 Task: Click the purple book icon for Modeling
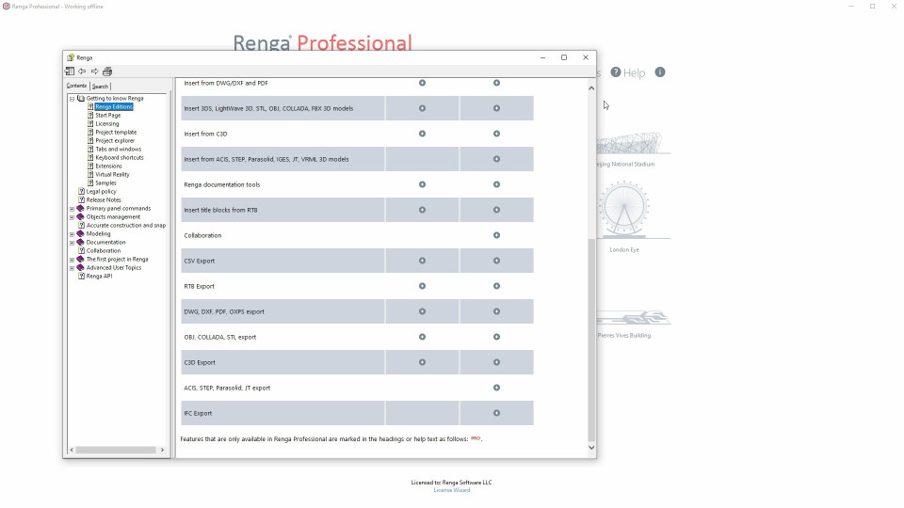80,234
